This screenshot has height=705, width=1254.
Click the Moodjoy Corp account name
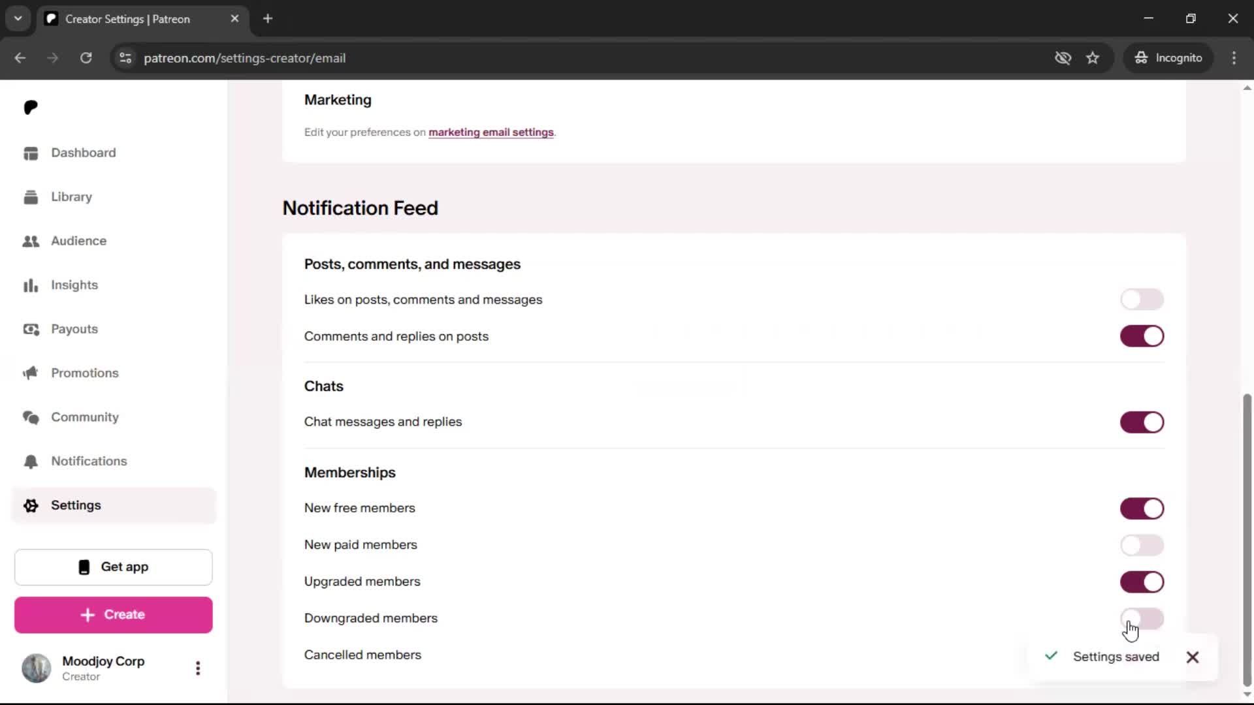point(103,661)
